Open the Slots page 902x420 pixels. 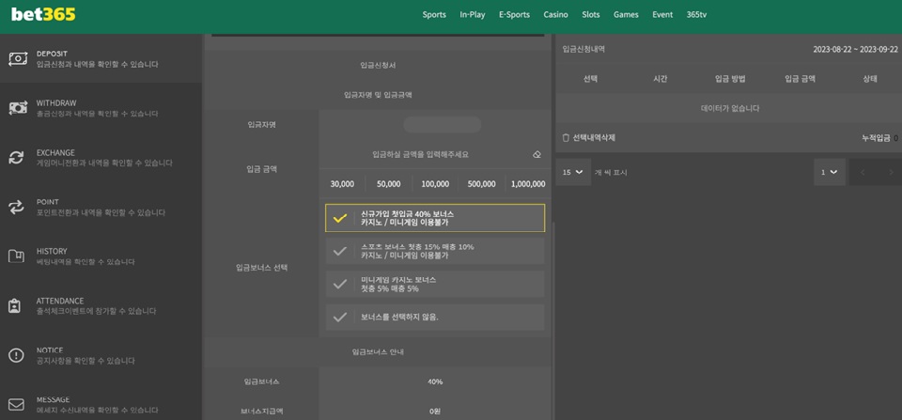click(591, 15)
